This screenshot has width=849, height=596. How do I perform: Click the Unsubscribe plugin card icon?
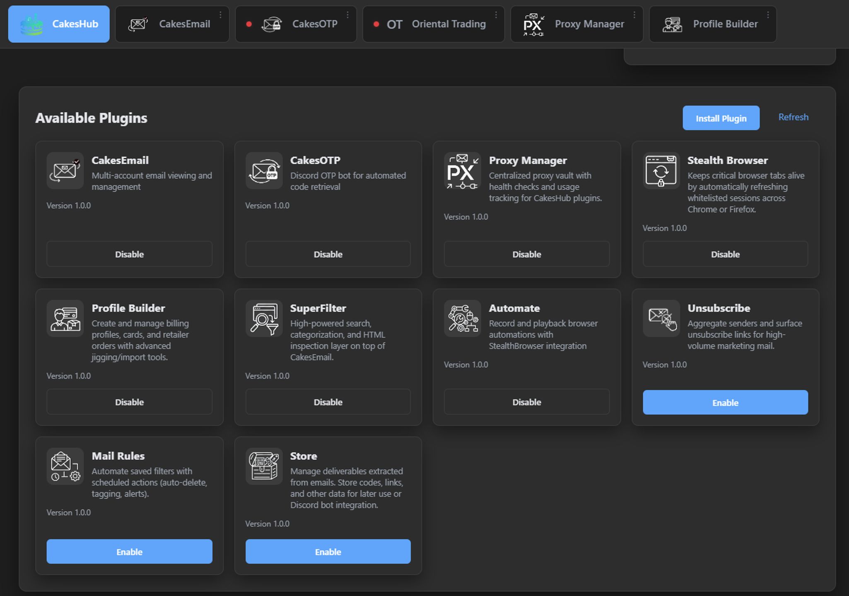click(661, 318)
